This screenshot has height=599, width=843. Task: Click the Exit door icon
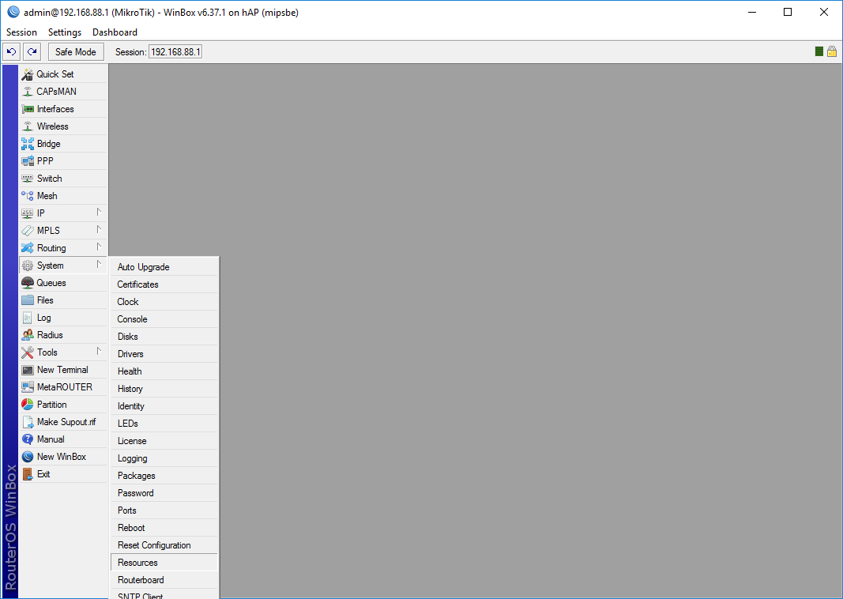tap(28, 474)
